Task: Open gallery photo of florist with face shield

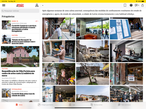Action: [59, 74]
